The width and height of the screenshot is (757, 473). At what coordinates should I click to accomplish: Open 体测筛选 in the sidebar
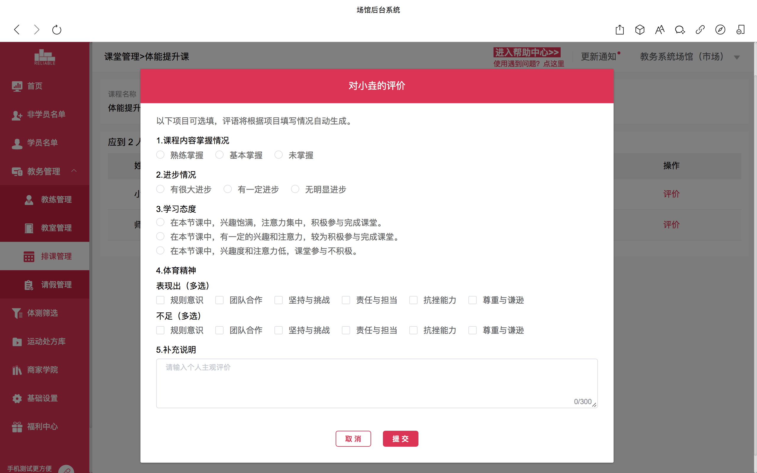tap(42, 313)
